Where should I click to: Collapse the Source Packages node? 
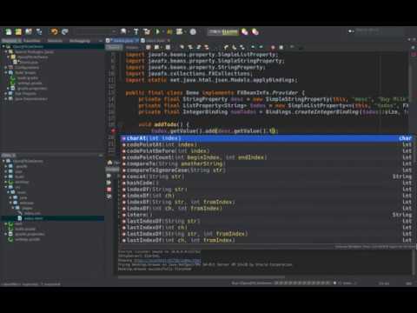tap(6, 51)
